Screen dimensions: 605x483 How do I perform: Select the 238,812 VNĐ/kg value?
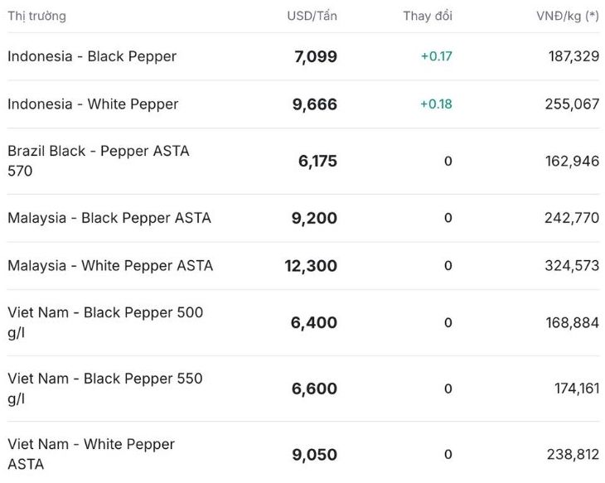click(x=573, y=454)
